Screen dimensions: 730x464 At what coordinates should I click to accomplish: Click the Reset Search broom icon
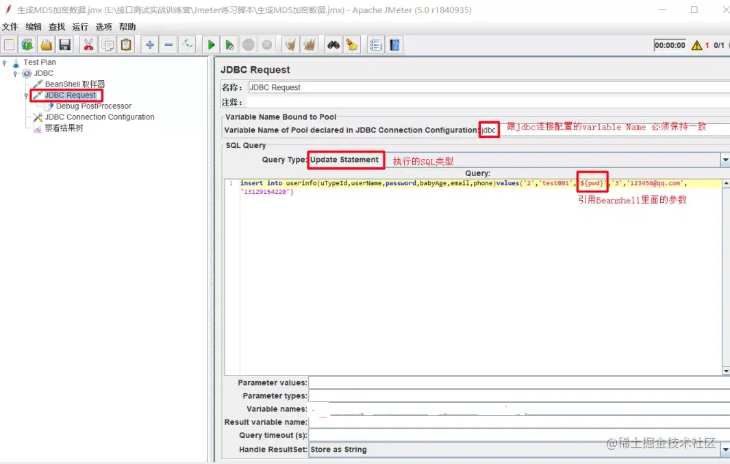point(352,45)
